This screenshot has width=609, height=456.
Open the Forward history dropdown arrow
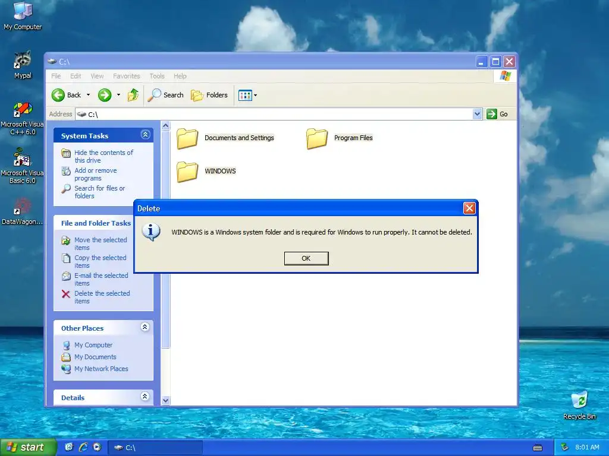tap(118, 95)
